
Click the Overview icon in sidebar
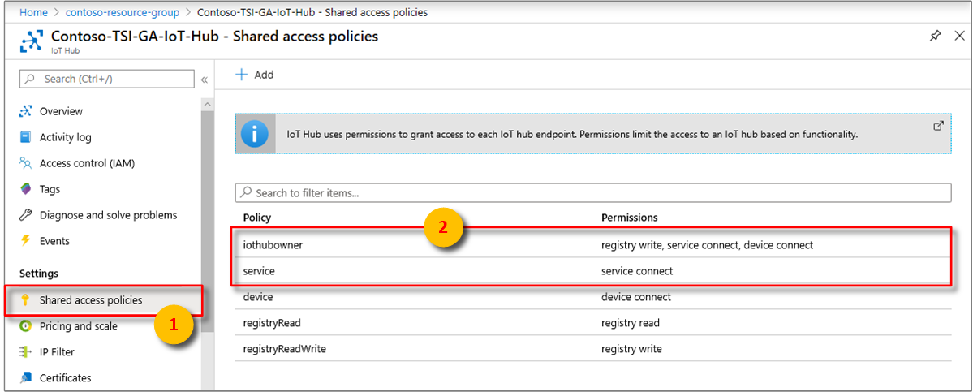click(x=25, y=111)
